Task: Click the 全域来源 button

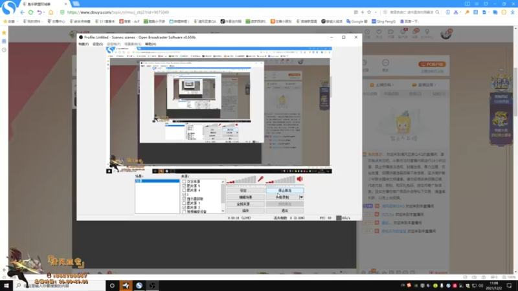Action: tap(245, 204)
